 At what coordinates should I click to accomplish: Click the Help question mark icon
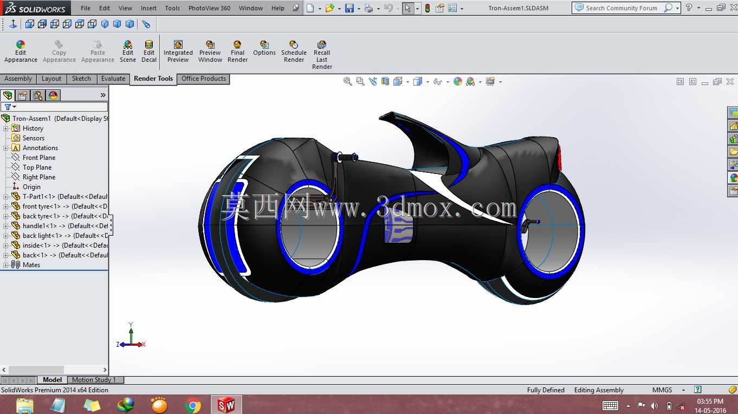689,8
